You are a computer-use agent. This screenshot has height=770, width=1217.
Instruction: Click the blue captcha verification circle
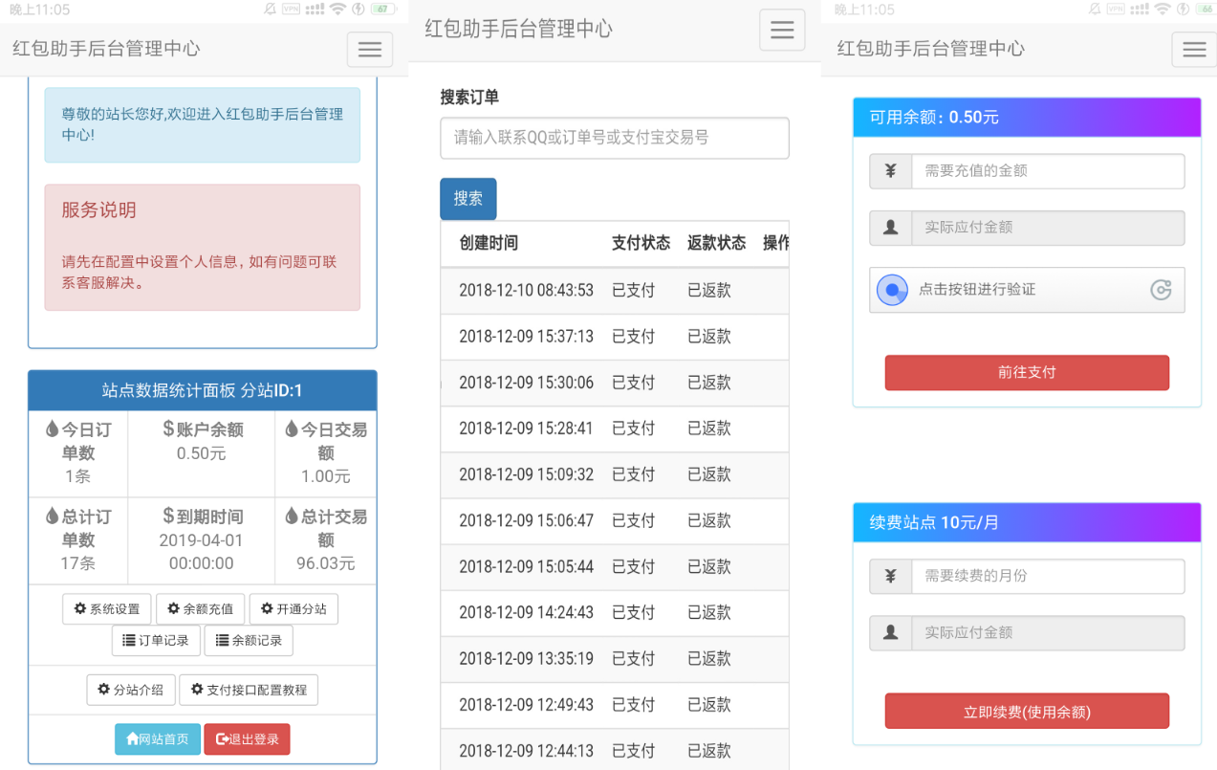[x=892, y=290]
